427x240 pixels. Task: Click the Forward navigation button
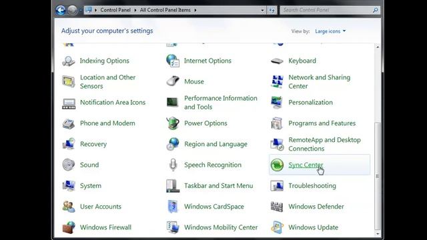tap(73, 10)
